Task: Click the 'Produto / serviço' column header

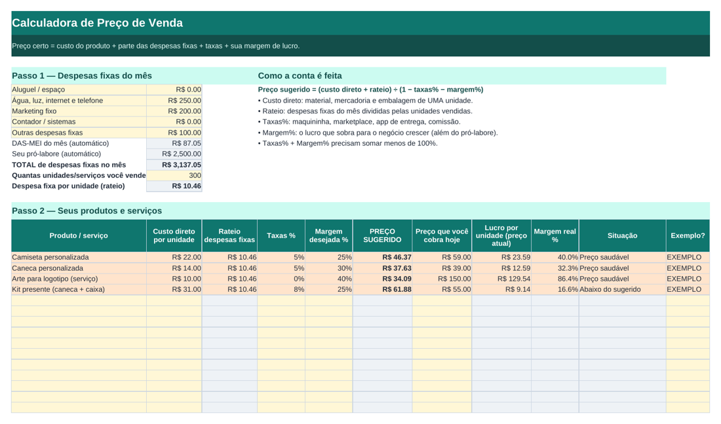Action: (79, 236)
